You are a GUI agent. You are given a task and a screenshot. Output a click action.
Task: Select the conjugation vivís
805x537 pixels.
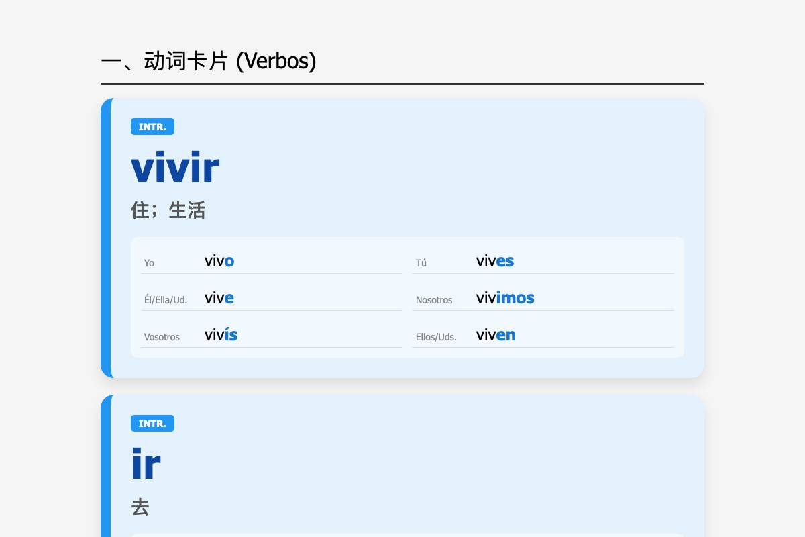221,335
